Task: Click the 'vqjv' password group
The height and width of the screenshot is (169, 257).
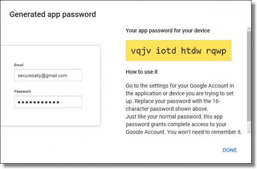Action: pyautogui.click(x=141, y=51)
